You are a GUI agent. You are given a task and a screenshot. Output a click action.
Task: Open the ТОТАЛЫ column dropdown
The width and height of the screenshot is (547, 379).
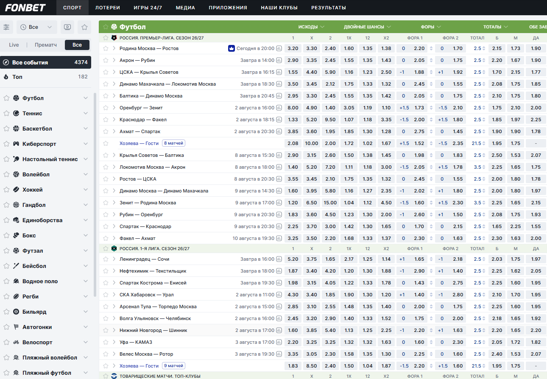tap(496, 27)
